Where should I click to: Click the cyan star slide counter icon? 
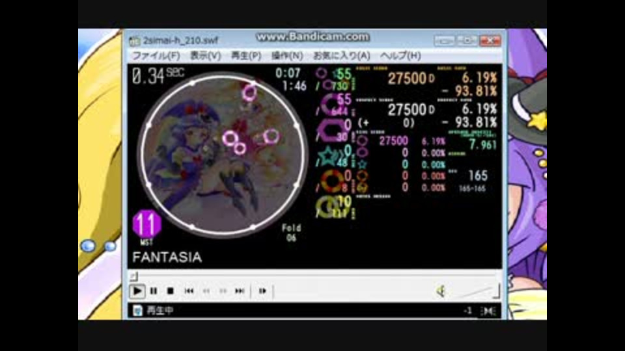pos(331,156)
